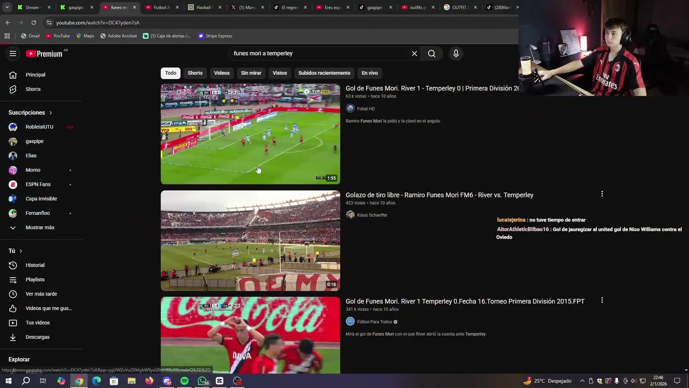Expand the Suscripciones section chevron
The width and height of the screenshot is (689, 388).
click(51, 113)
